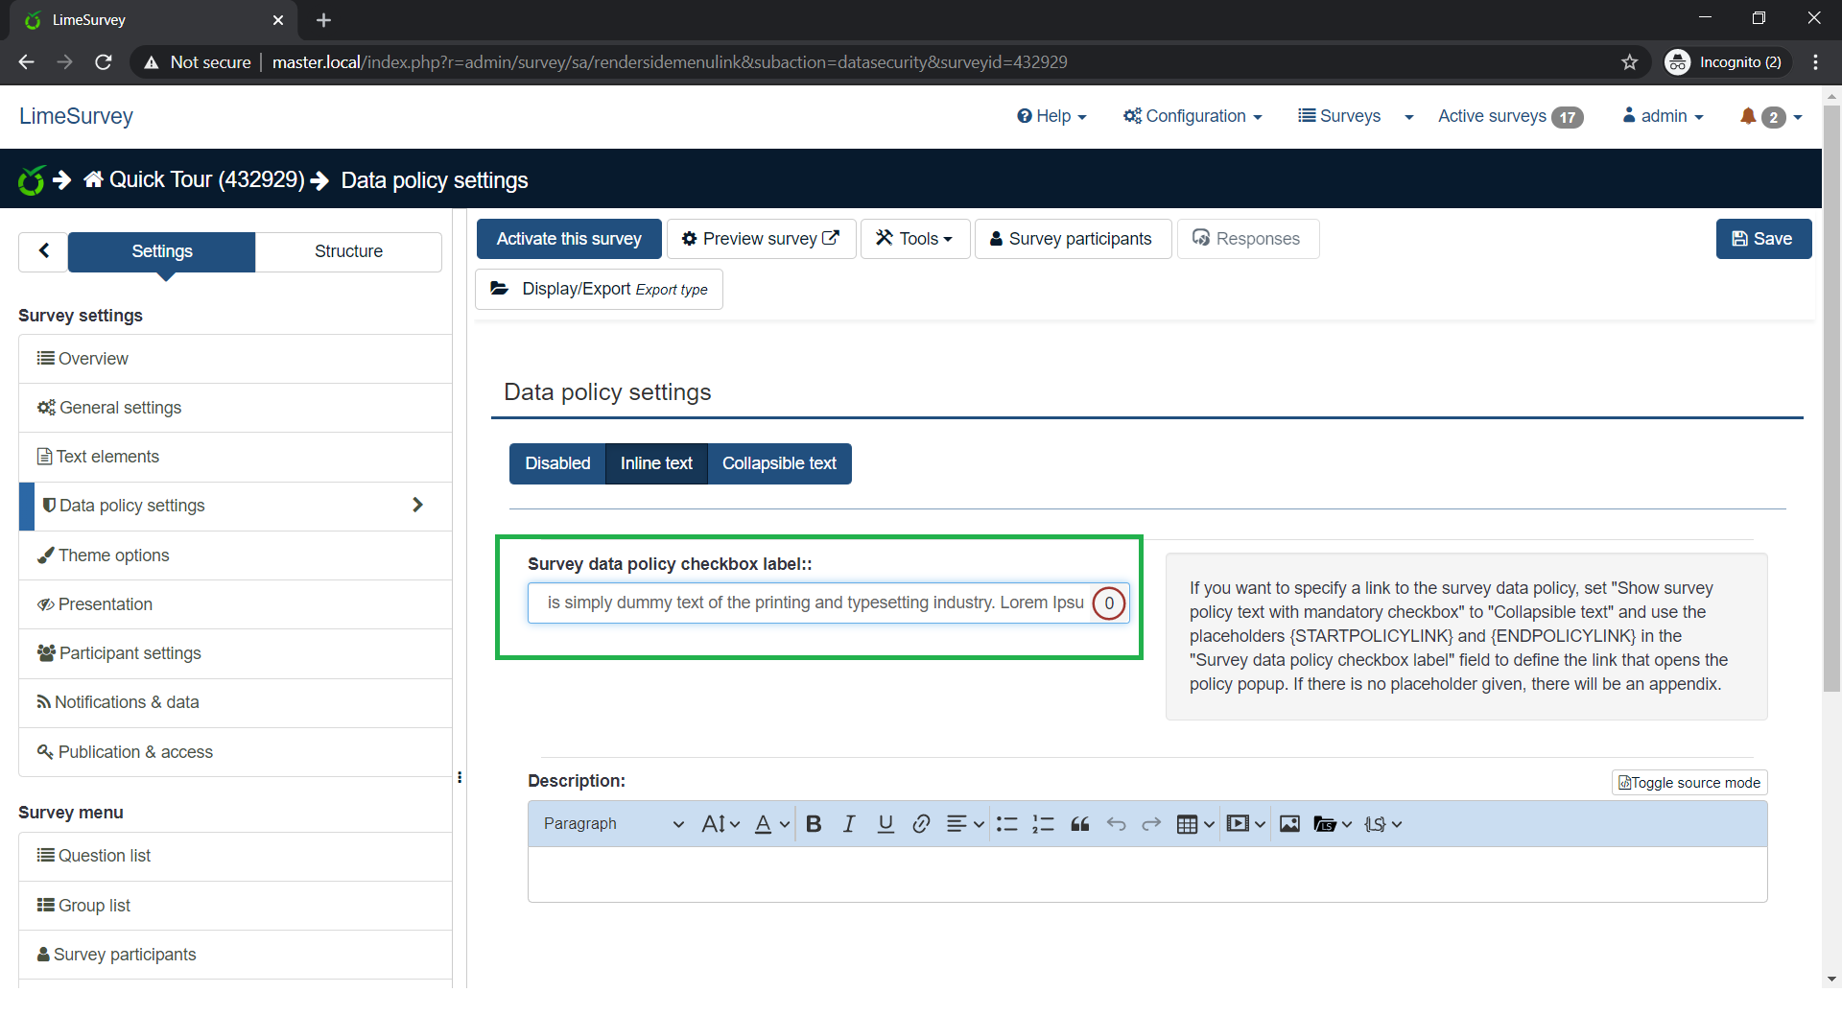The width and height of the screenshot is (1842, 1016).
Task: Click the browser address bar URL
Action: pos(670,62)
